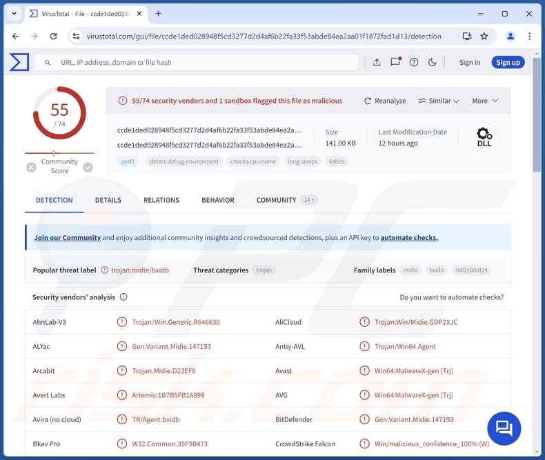Click automate checks link
The height and width of the screenshot is (460, 545).
[x=409, y=238]
